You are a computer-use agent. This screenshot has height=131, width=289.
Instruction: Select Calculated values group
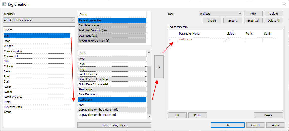click(112, 25)
